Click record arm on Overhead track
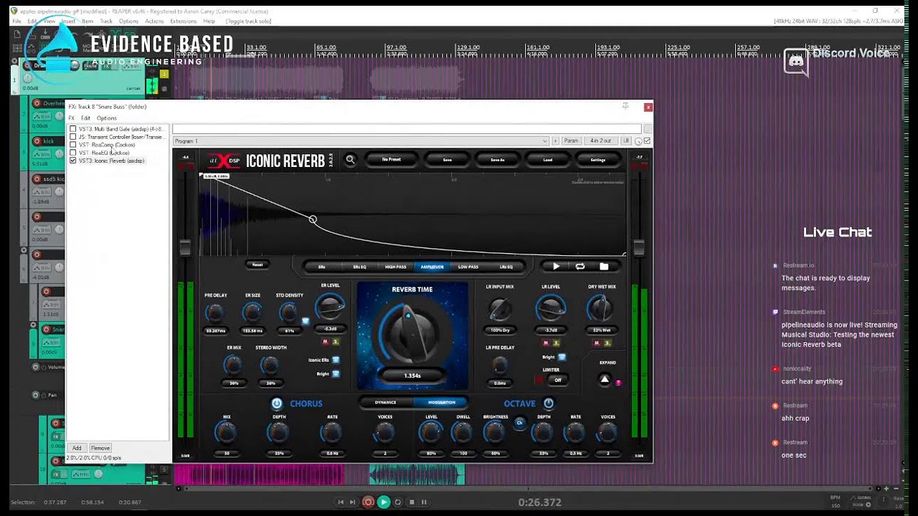 point(37,103)
